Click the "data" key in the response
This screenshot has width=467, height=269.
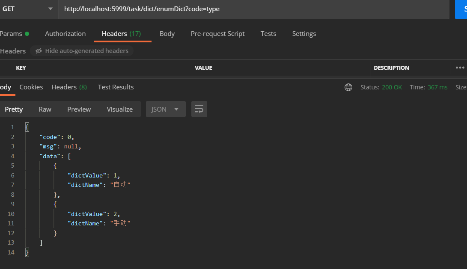pyautogui.click(x=50, y=156)
